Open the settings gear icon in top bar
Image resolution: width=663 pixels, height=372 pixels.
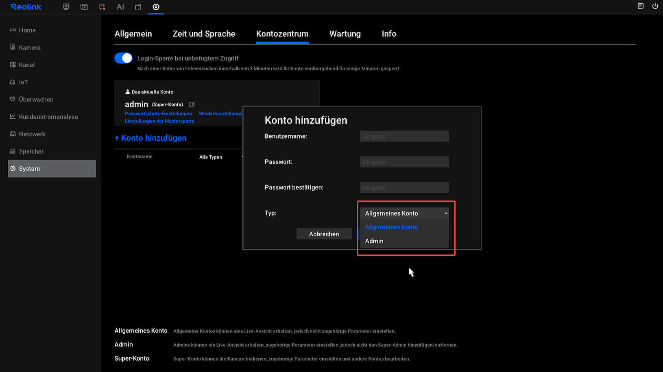[156, 7]
